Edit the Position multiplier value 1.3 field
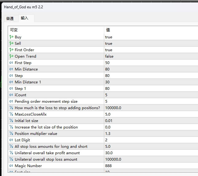 (x=108, y=134)
